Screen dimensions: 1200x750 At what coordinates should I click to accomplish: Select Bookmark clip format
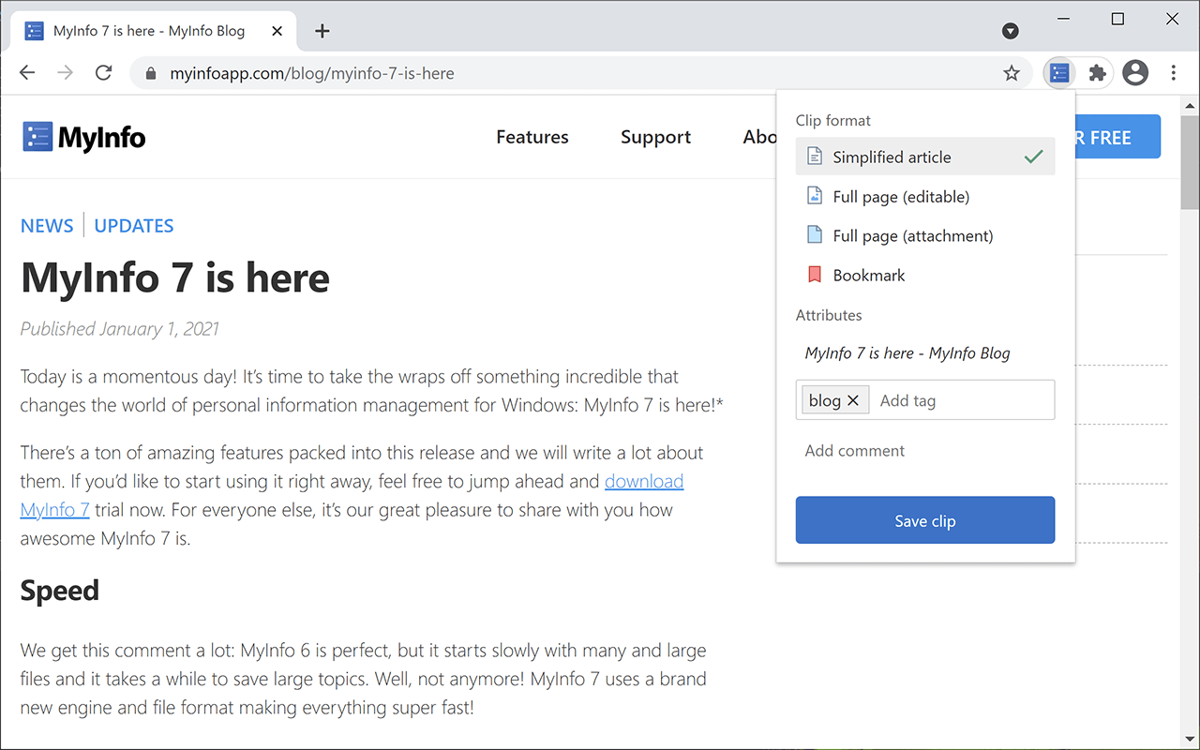click(925, 275)
